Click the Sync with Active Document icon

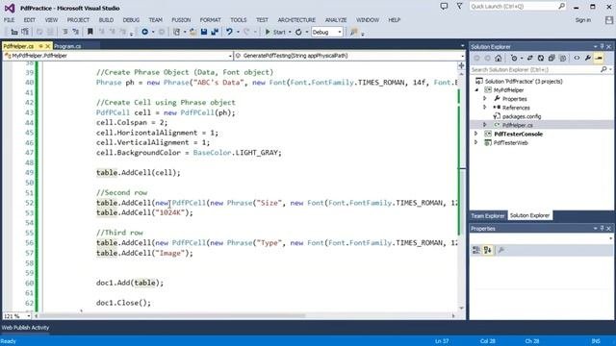tap(529, 58)
